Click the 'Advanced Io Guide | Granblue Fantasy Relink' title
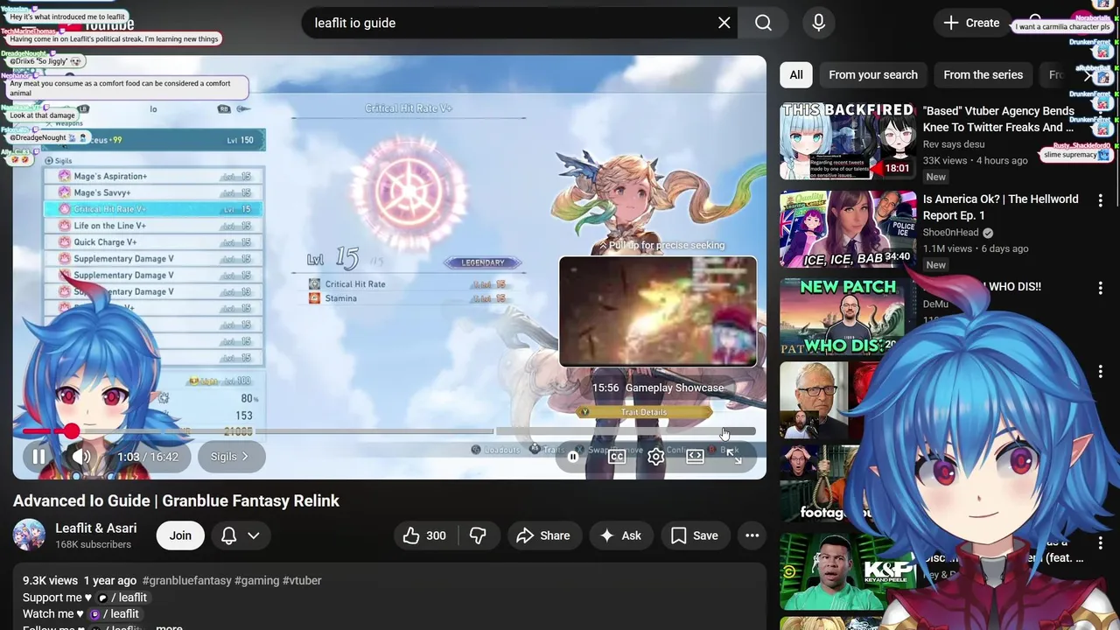Screen dimensions: 1120x630 [176, 500]
